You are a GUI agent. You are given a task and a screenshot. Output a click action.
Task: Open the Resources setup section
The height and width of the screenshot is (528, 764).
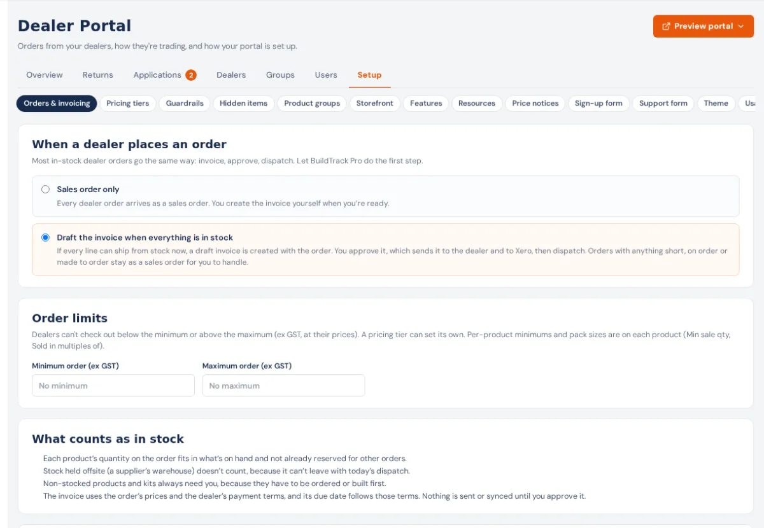click(477, 103)
